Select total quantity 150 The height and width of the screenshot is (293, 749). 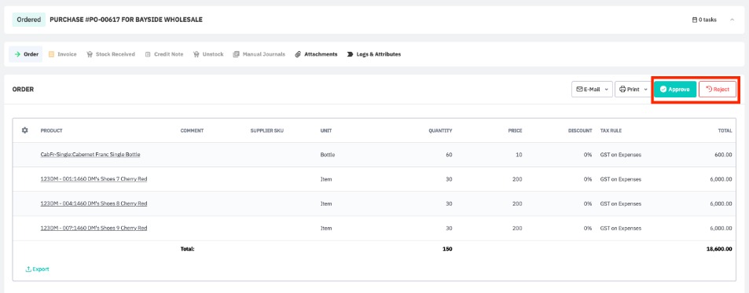(x=447, y=249)
